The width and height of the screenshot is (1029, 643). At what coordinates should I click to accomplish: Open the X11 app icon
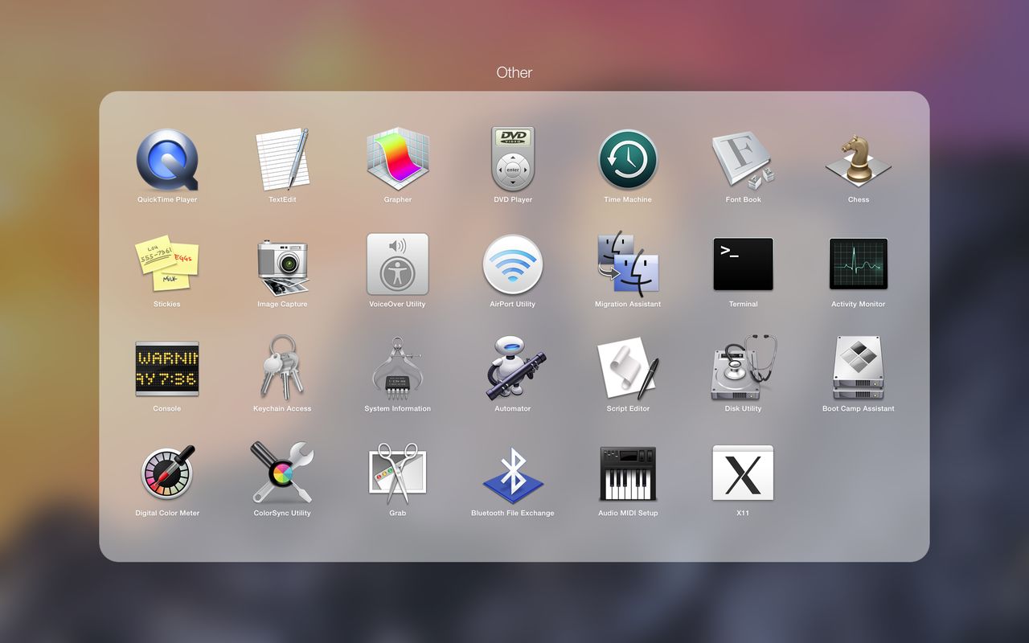(x=743, y=473)
